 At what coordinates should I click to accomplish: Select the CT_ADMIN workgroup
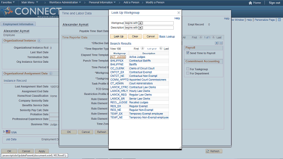click(x=117, y=83)
